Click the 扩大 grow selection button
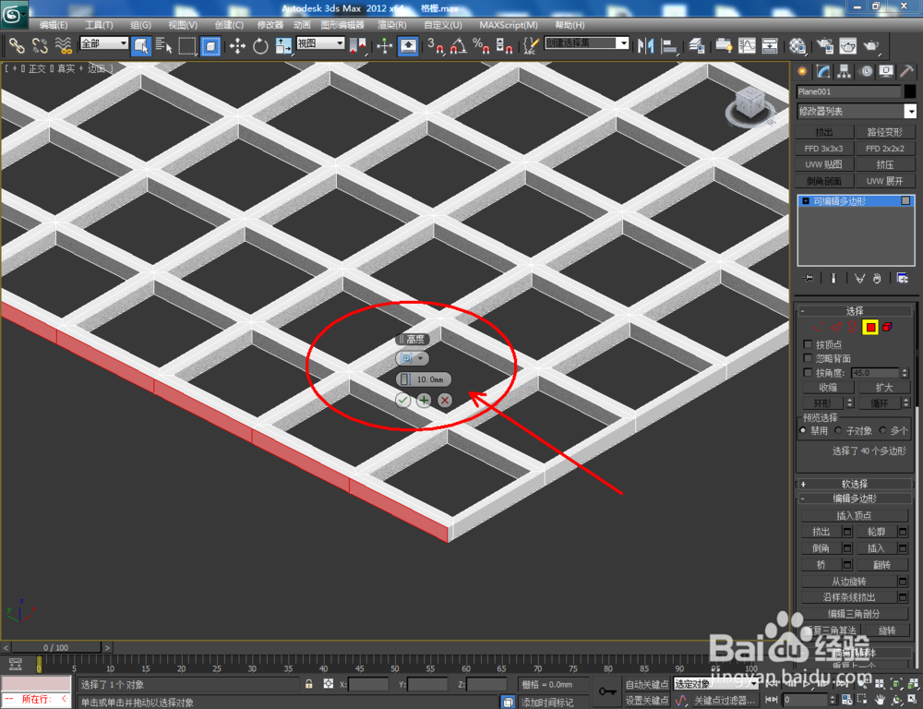923x709 pixels. (x=883, y=388)
